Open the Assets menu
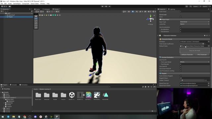This screenshot has height=119, width=212. coord(10,4)
